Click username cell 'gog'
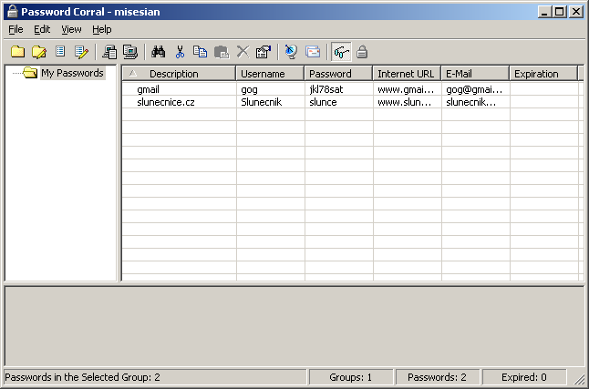 tap(250, 90)
